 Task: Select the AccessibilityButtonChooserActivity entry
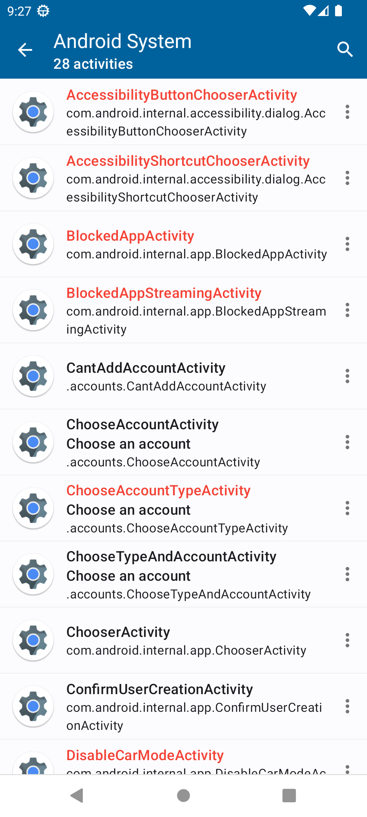point(195,112)
